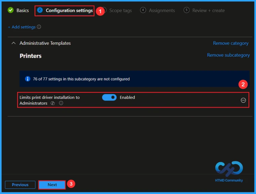256x194 pixels.
Task: Click the blue step 2 circle icon
Action: click(40, 10)
